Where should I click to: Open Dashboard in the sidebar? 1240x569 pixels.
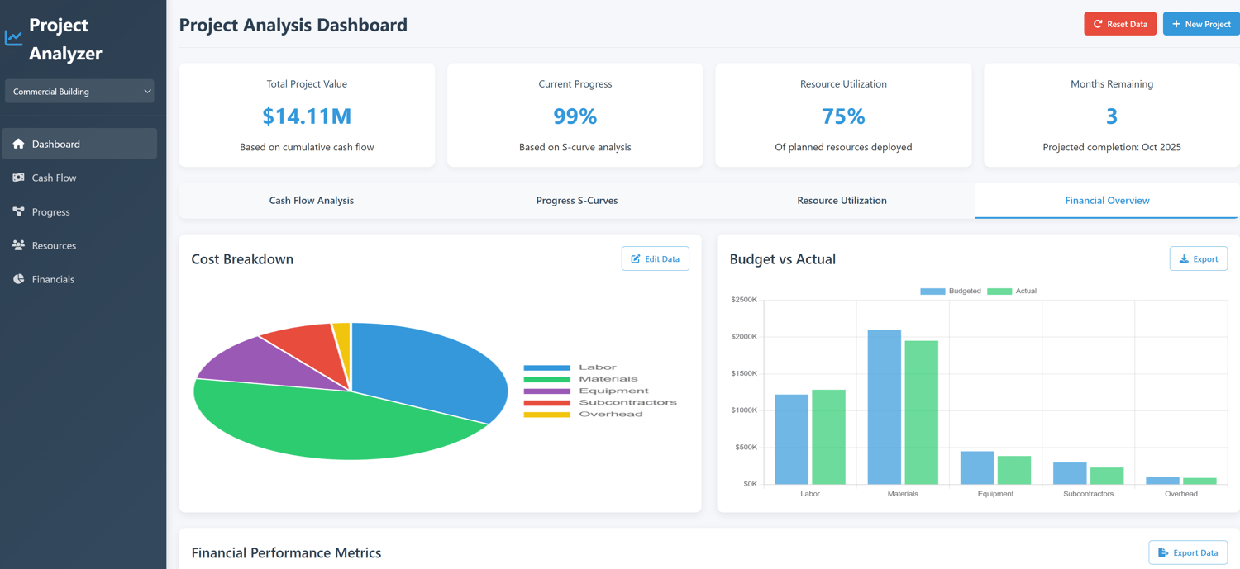(79, 144)
